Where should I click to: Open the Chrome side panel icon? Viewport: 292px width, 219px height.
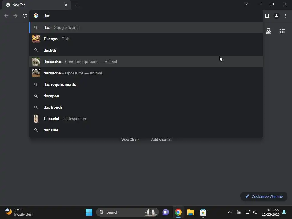pyautogui.click(x=267, y=16)
